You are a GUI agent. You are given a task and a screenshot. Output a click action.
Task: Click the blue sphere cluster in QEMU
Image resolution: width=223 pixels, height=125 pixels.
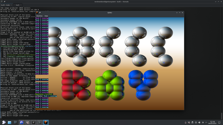[143, 85]
